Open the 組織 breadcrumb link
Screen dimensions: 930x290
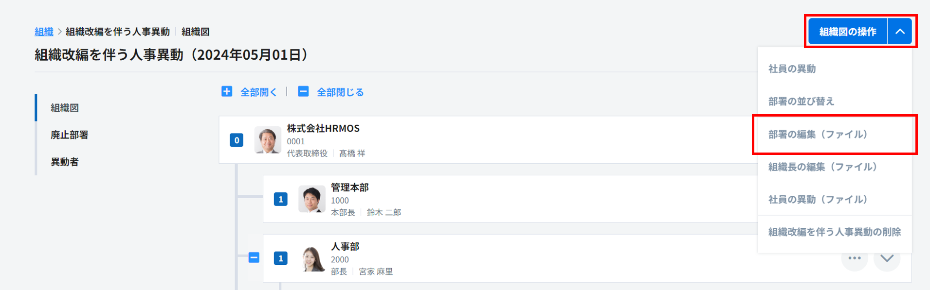(x=44, y=32)
